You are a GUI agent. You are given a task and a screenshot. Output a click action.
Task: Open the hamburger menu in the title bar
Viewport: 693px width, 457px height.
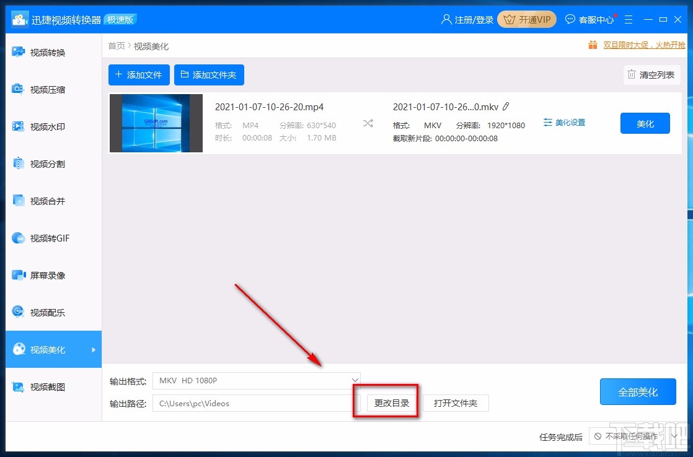coord(629,19)
